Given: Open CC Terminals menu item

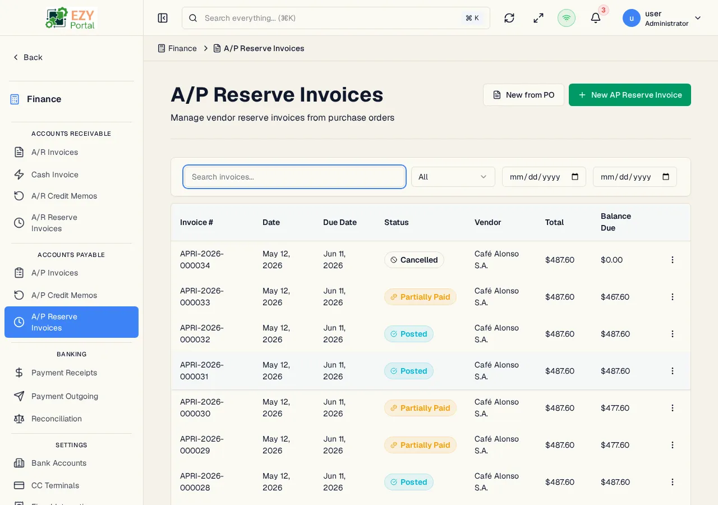Looking at the screenshot, I should click(x=71, y=485).
